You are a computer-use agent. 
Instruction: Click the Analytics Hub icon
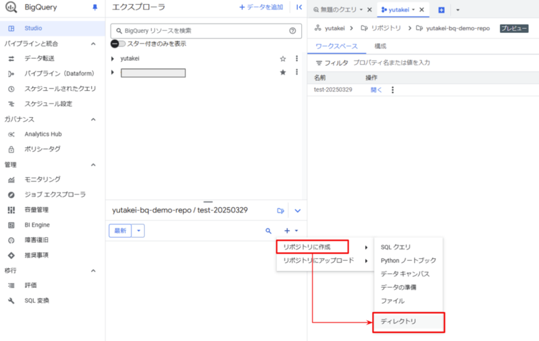[11, 134]
